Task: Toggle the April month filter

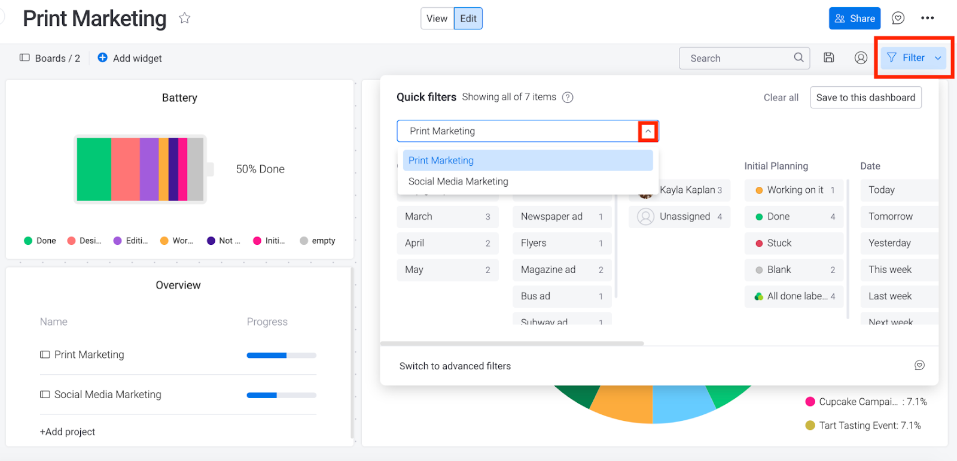Action: click(447, 243)
